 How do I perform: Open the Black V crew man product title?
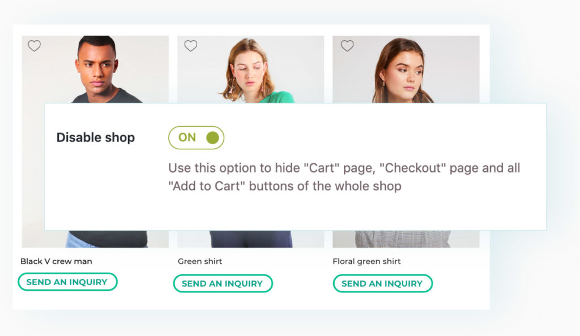point(56,261)
